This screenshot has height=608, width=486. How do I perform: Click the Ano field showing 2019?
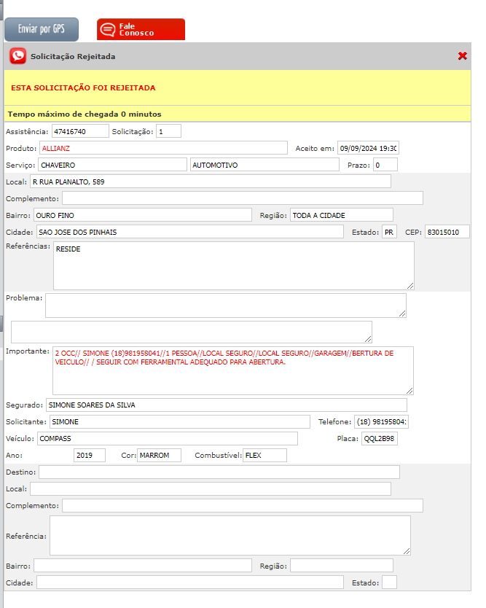pos(90,455)
